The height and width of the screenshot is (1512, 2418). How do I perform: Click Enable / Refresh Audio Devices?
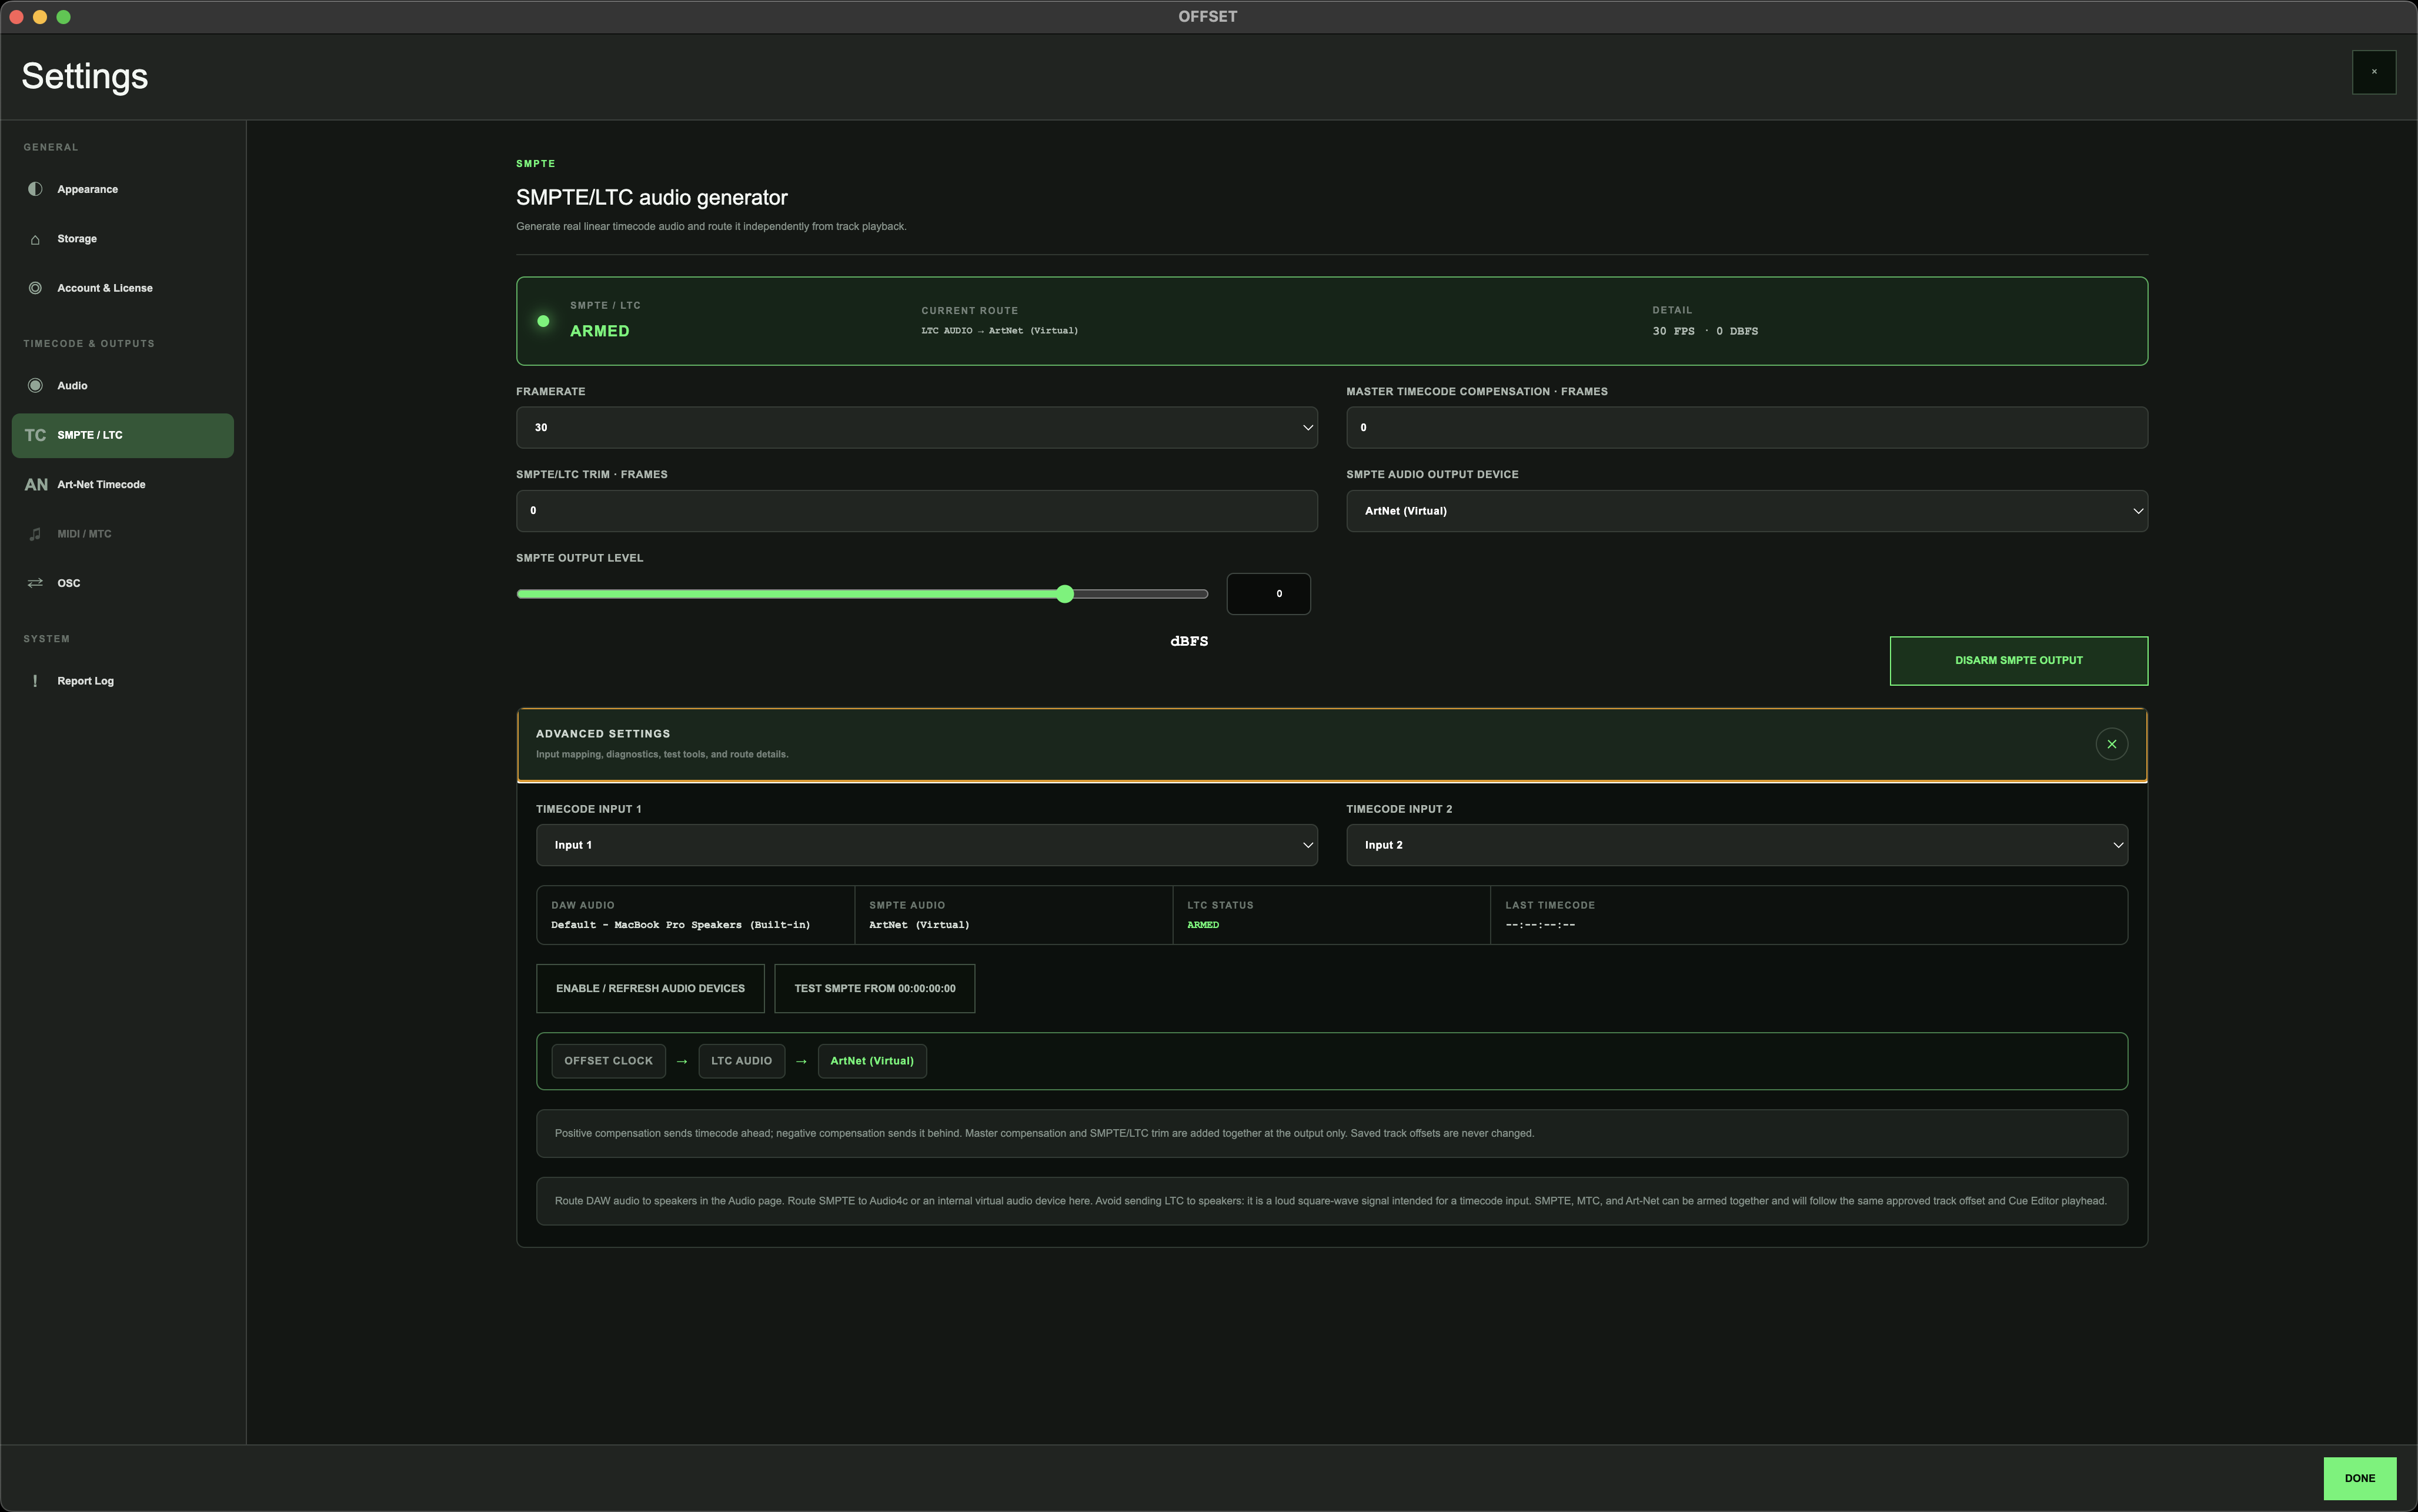click(x=650, y=989)
